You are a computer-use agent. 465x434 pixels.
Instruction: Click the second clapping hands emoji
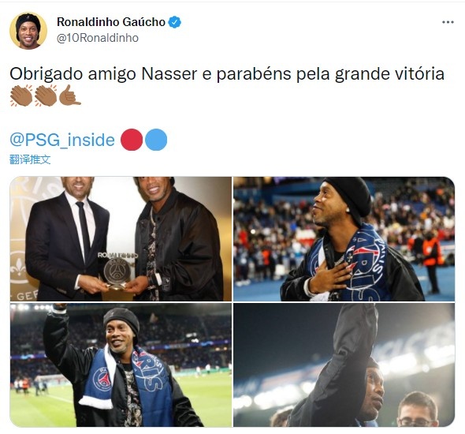coord(46,95)
